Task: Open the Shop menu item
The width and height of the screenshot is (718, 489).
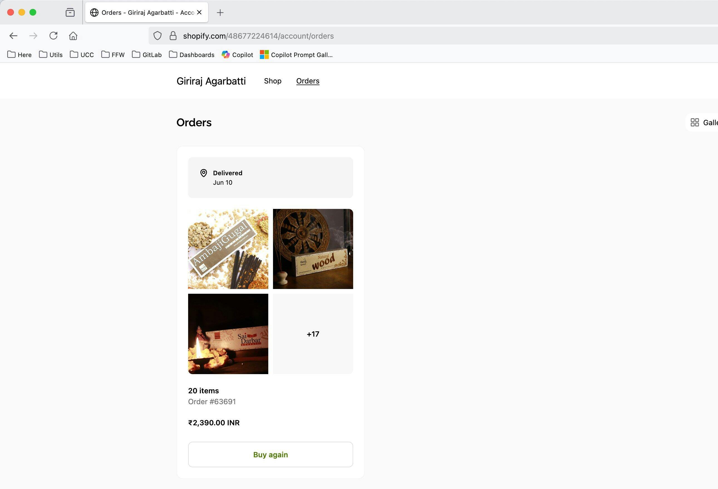Action: 272,81
